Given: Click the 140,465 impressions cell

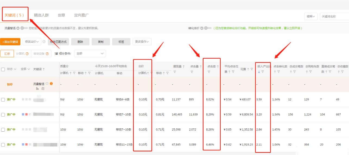Looking at the screenshot, I should tap(177, 115).
